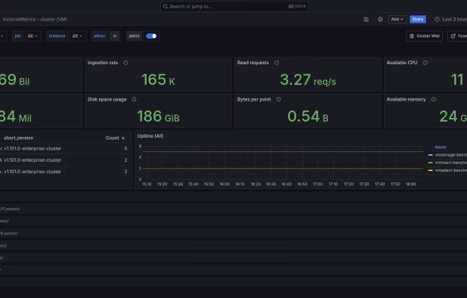Add an adhoc filter with plus icon
467x298 pixels.
click(x=115, y=36)
